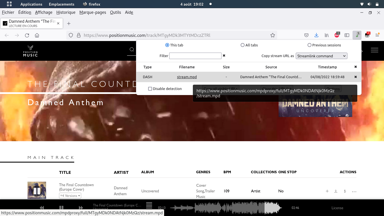
Task: License the track via dollar icon
Action: (345, 191)
